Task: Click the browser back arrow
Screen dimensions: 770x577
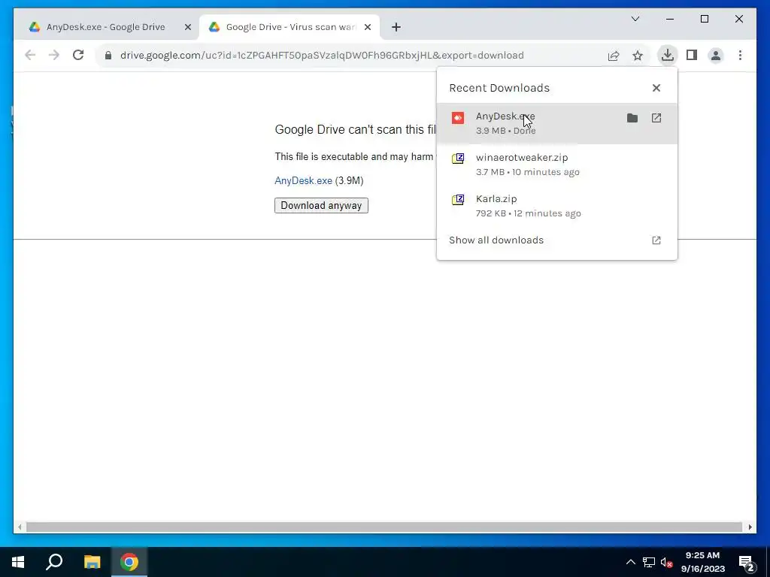Action: pyautogui.click(x=30, y=55)
